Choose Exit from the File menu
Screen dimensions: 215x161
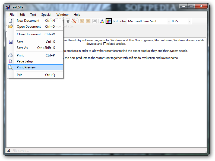pos(35,75)
